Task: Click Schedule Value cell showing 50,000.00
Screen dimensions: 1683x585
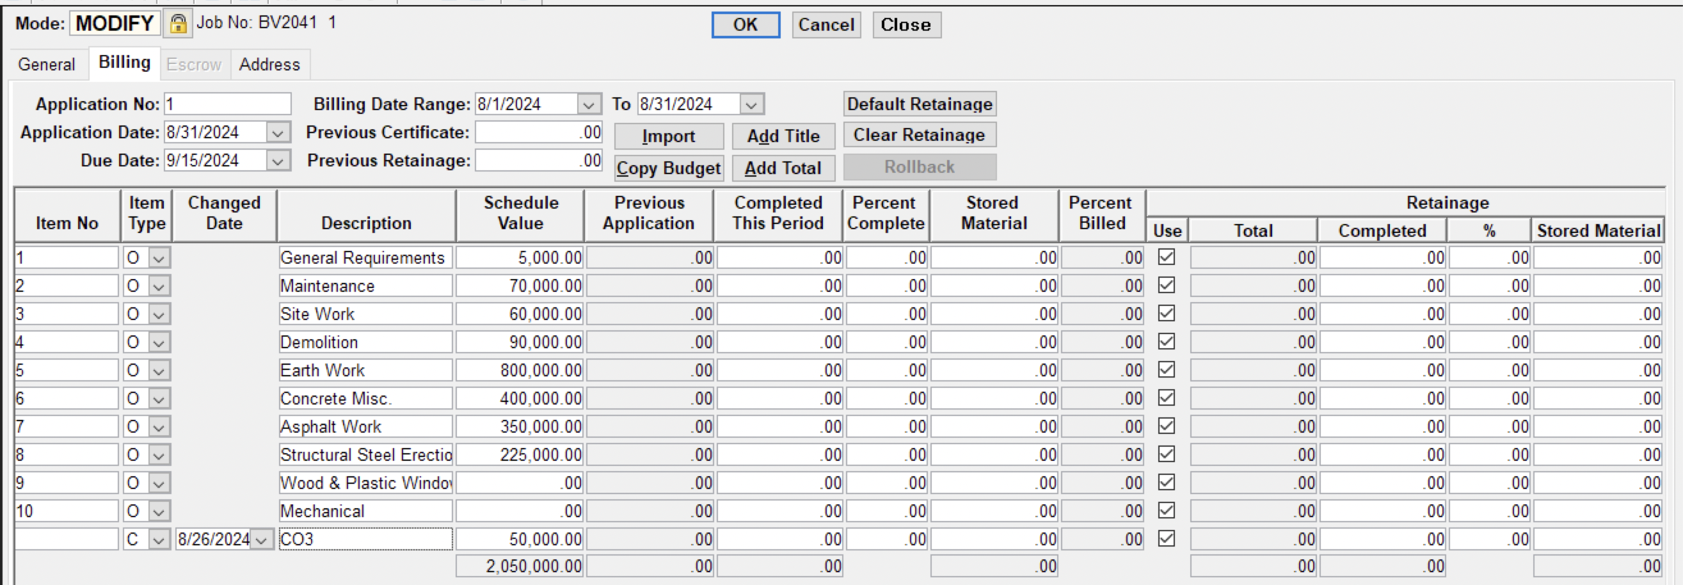Action: point(520,540)
